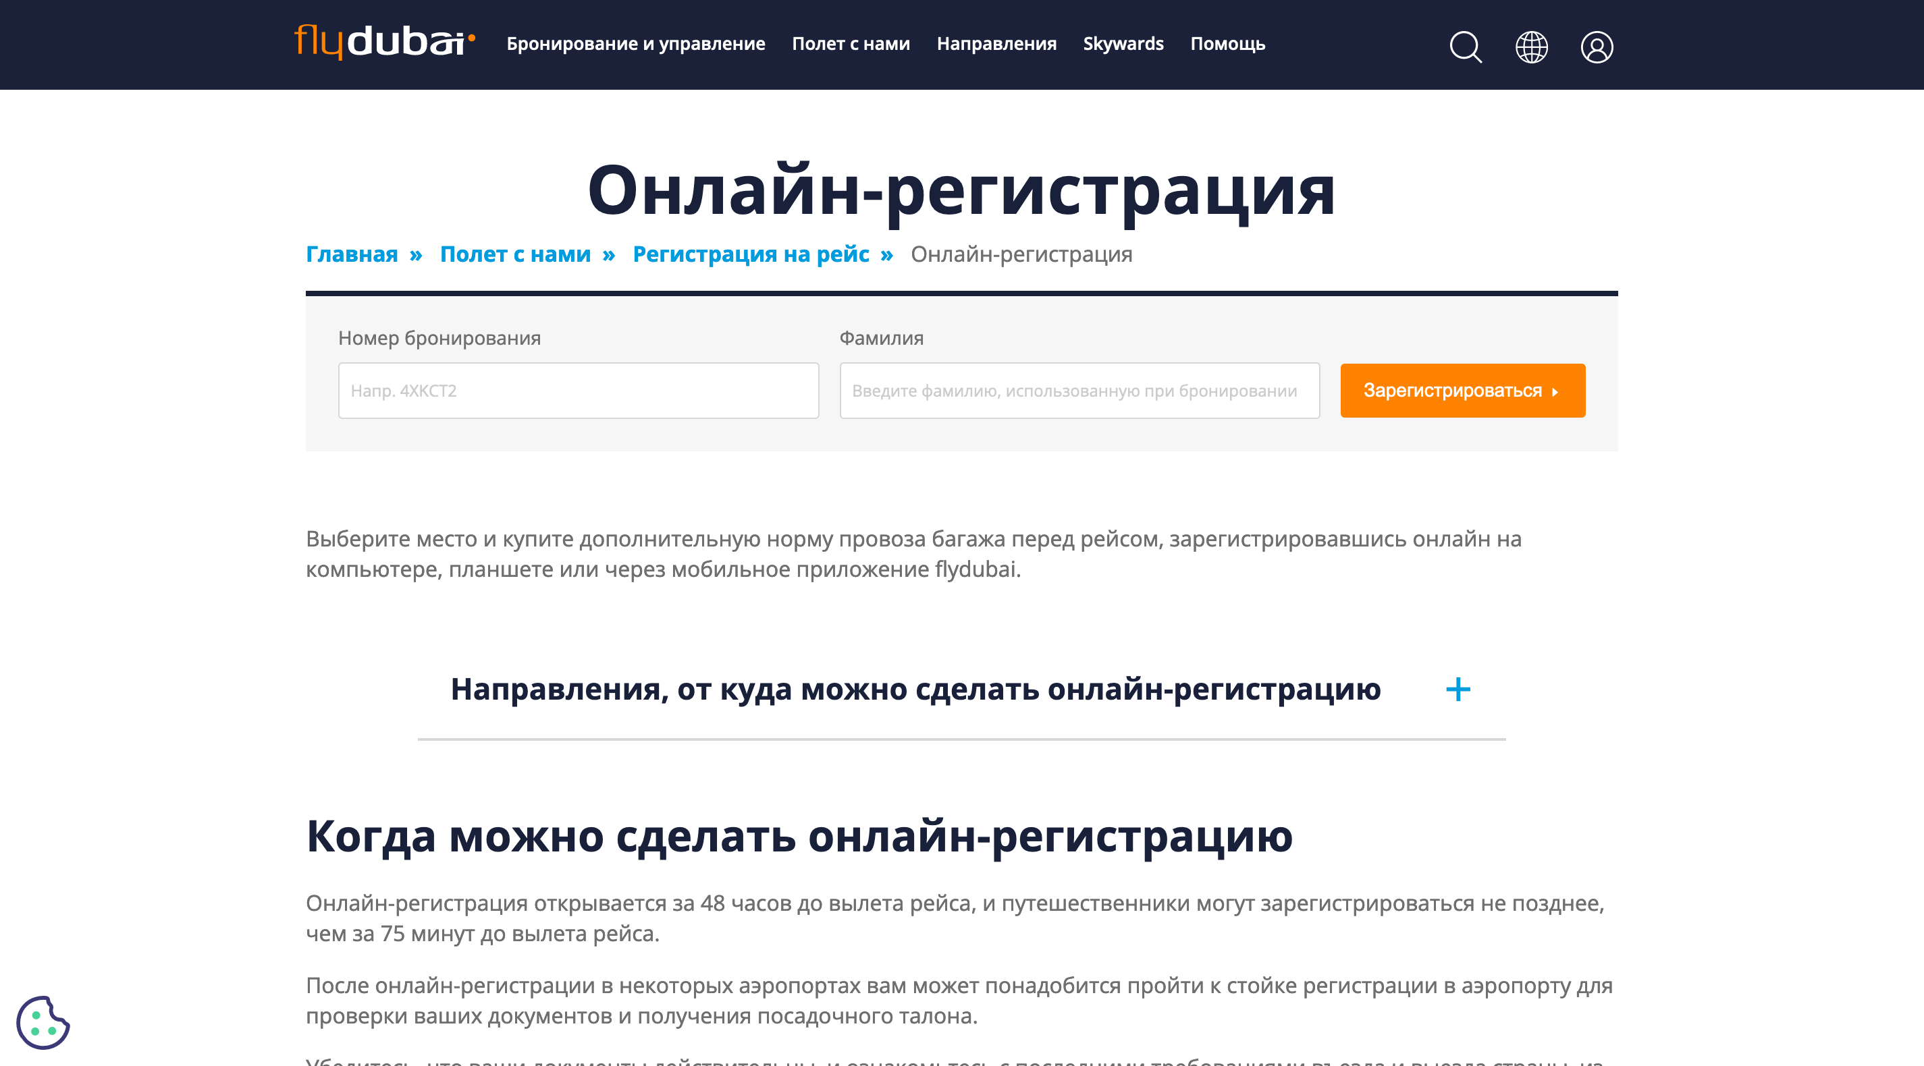Expand the plus icon beside Направления heading
The image size is (1924, 1066).
tap(1458, 689)
